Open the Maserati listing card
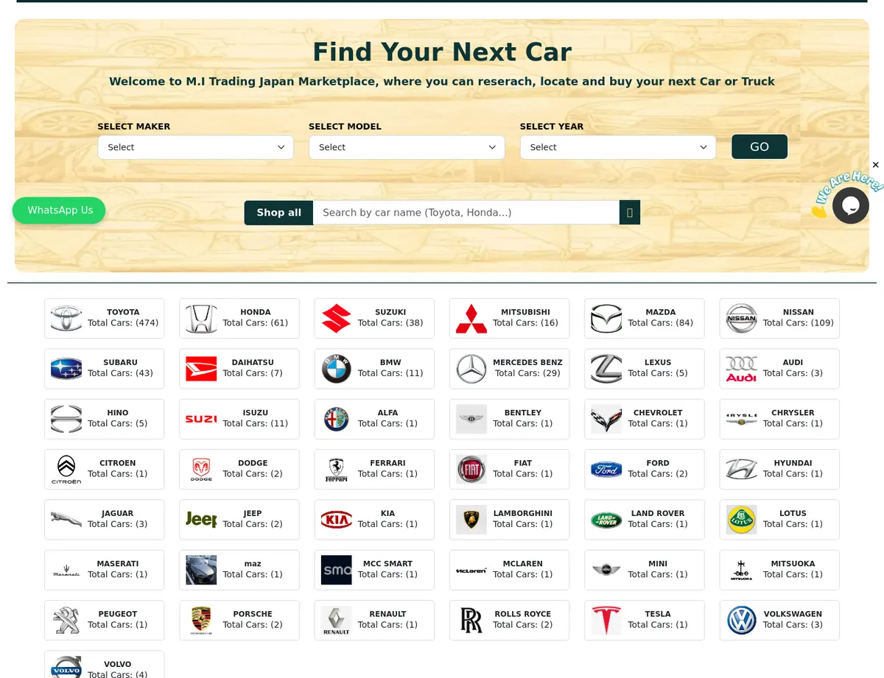Viewport: 884px width, 678px height. click(104, 570)
